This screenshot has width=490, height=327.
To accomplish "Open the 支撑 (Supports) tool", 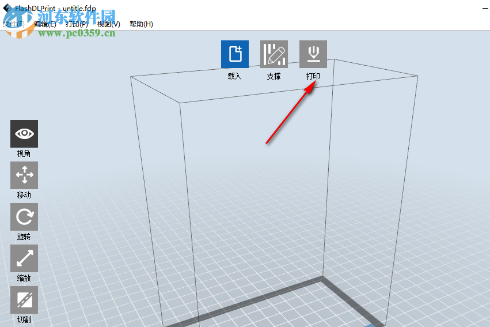I will [274, 54].
